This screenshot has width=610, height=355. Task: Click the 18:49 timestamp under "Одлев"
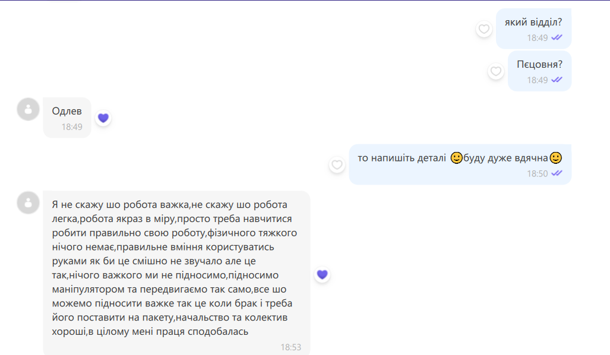(72, 126)
